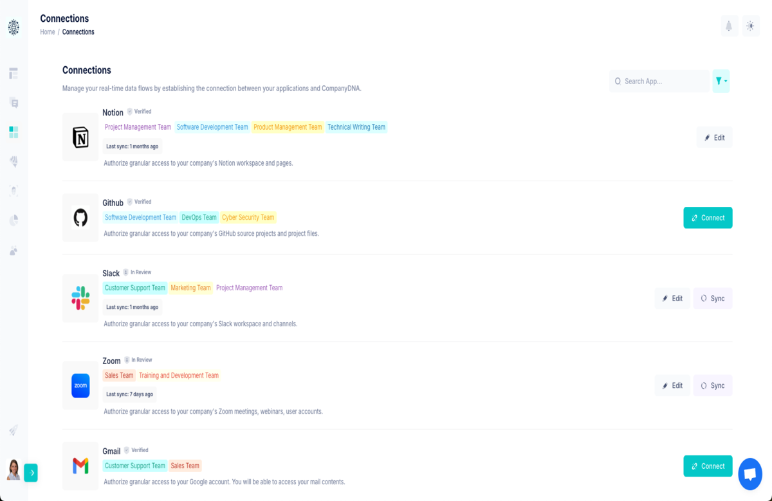Open the filter dropdown next to search
The image size is (772, 501).
click(721, 81)
